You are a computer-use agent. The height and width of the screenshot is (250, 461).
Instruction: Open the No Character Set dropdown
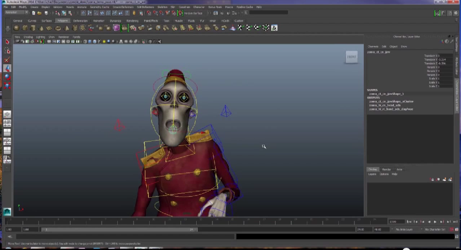(435, 229)
